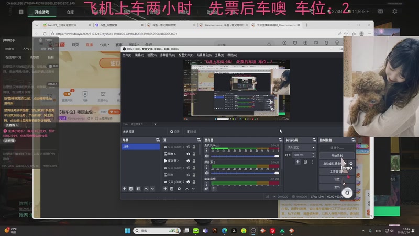
Task: Expand 游戏 dropdown on Douyu navigation
Action: click(x=134, y=45)
